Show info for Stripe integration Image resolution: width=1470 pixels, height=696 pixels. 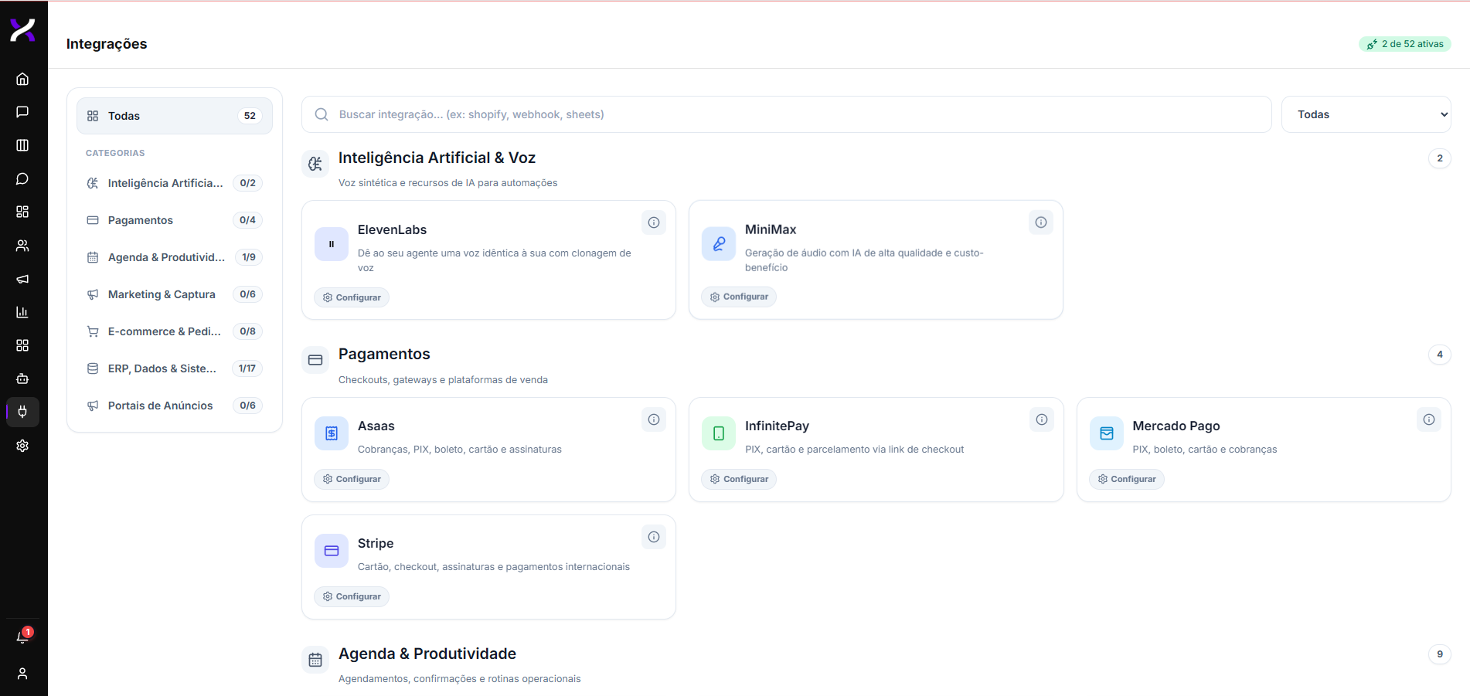(654, 537)
